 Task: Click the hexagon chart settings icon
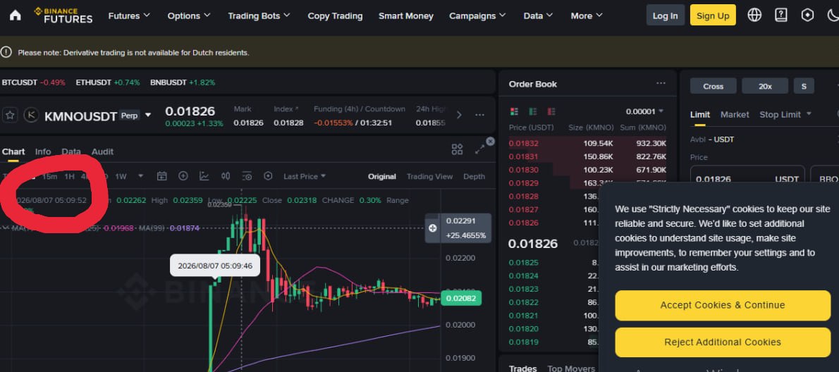click(x=268, y=176)
